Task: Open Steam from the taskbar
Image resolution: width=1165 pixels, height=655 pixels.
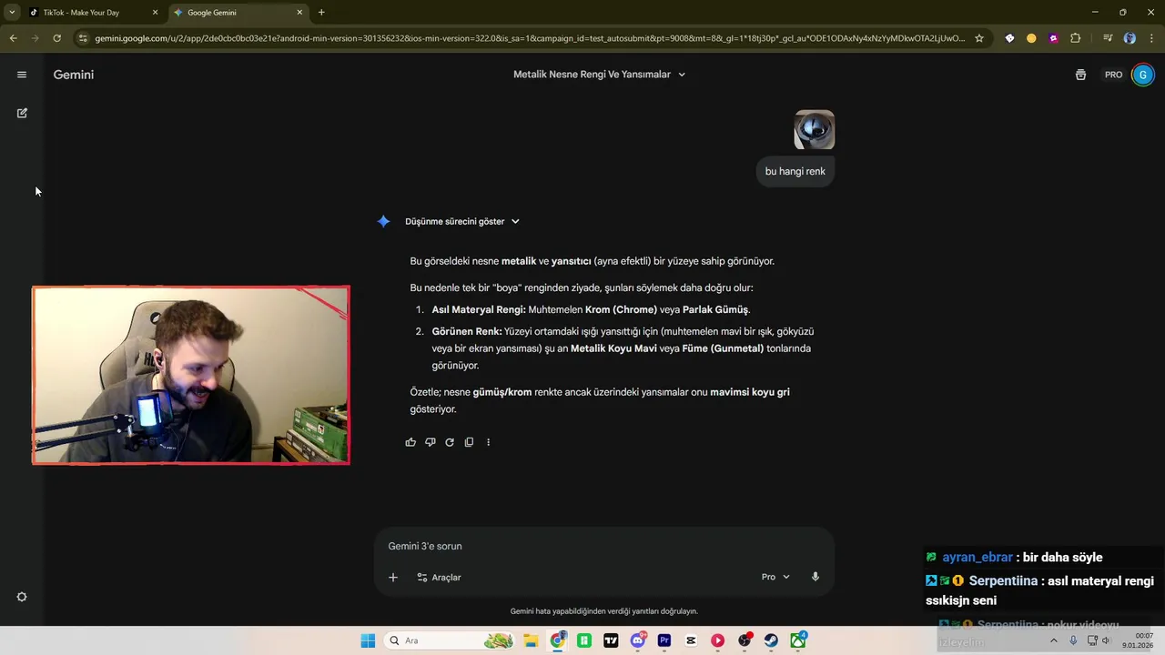Action: [x=771, y=640]
